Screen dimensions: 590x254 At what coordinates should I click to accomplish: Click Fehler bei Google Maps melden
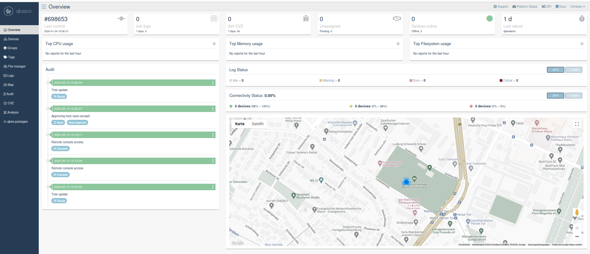(x=567, y=245)
